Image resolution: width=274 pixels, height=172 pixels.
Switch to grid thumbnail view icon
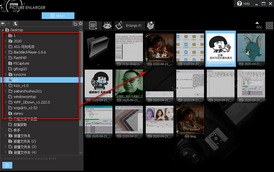pos(269,26)
